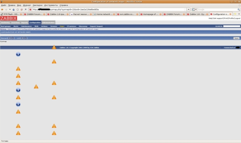Go to Hosts submenu

click(x=16, y=26)
